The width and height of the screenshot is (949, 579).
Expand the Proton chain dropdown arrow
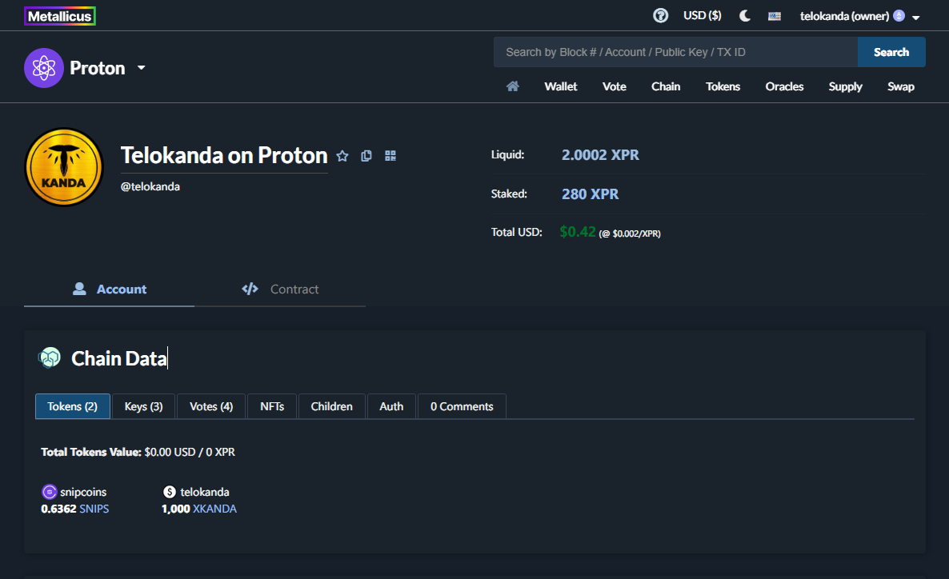pyautogui.click(x=141, y=68)
